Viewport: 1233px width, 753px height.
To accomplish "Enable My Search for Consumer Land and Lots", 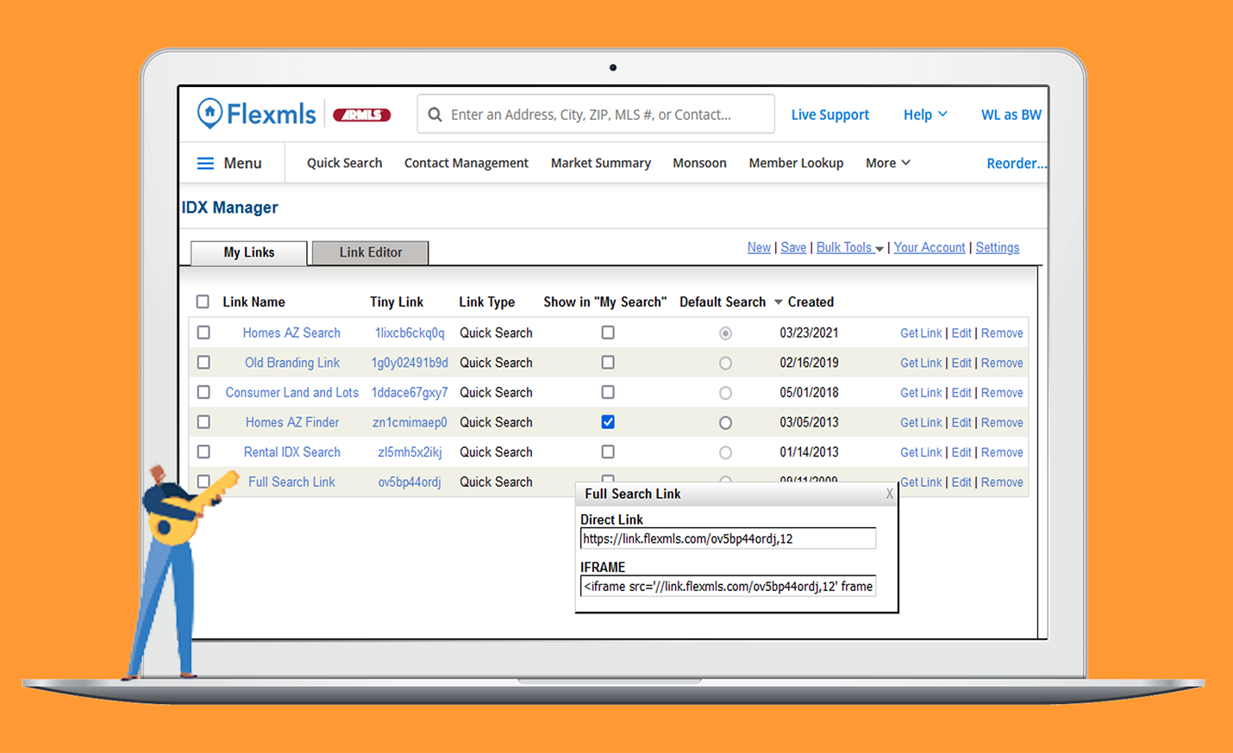I will click(608, 392).
